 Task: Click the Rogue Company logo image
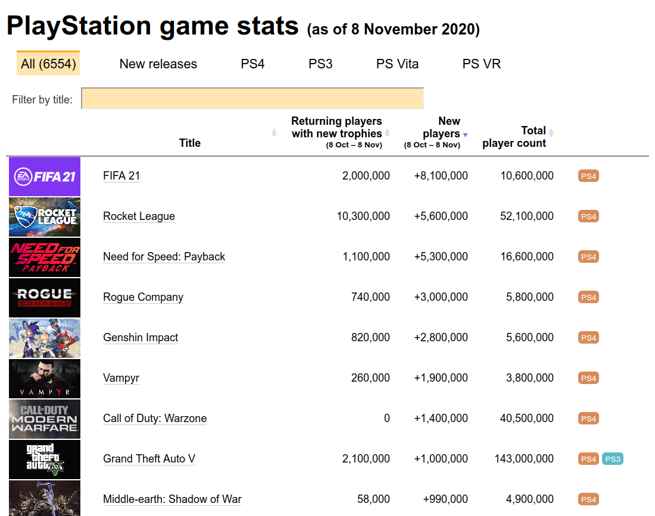tap(45, 298)
